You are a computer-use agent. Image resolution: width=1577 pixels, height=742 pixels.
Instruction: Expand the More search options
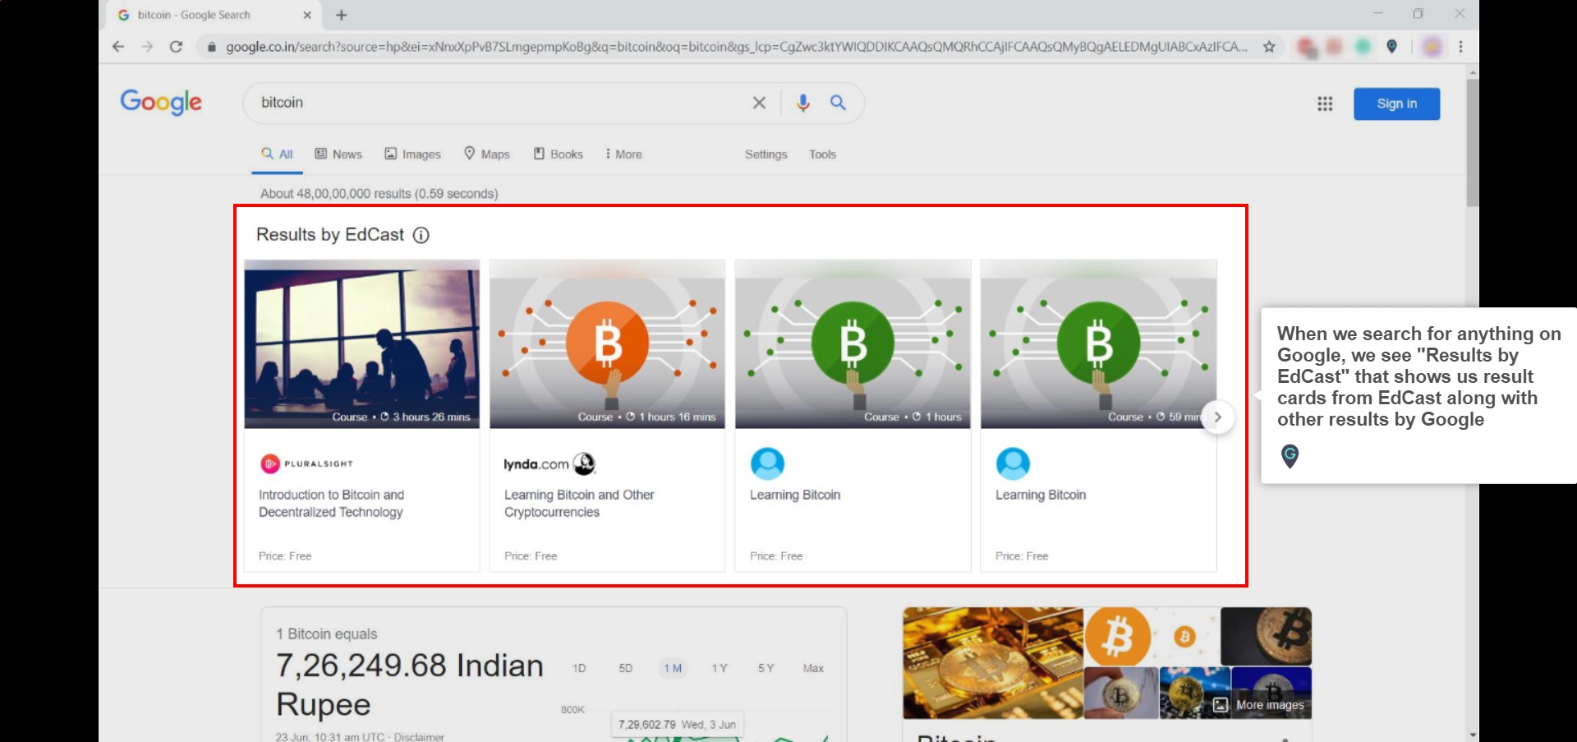(x=623, y=154)
